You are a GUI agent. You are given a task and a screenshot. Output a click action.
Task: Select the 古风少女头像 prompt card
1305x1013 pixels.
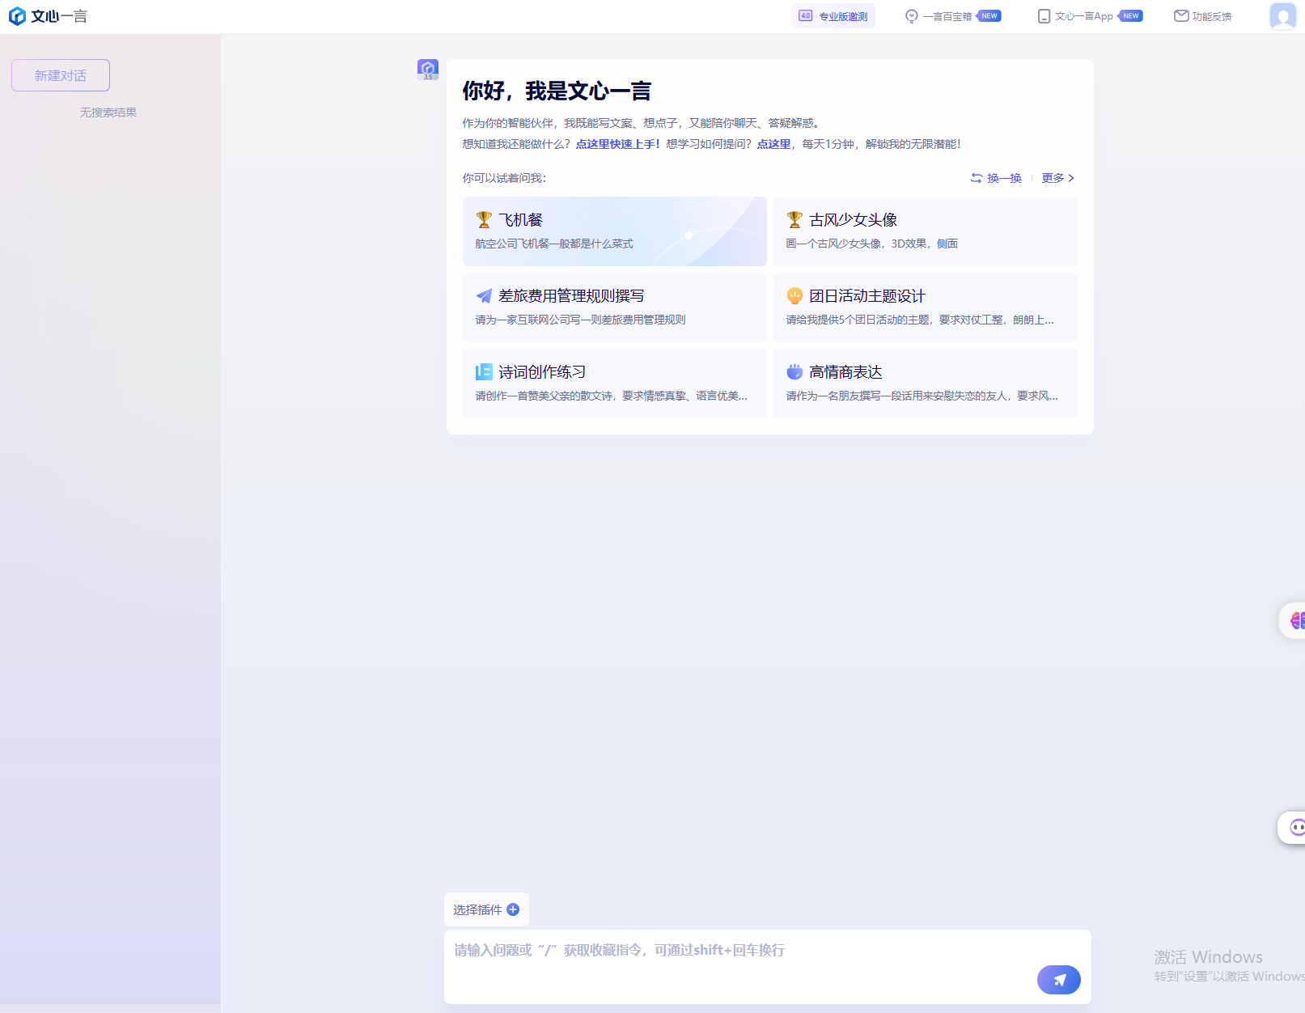point(925,231)
